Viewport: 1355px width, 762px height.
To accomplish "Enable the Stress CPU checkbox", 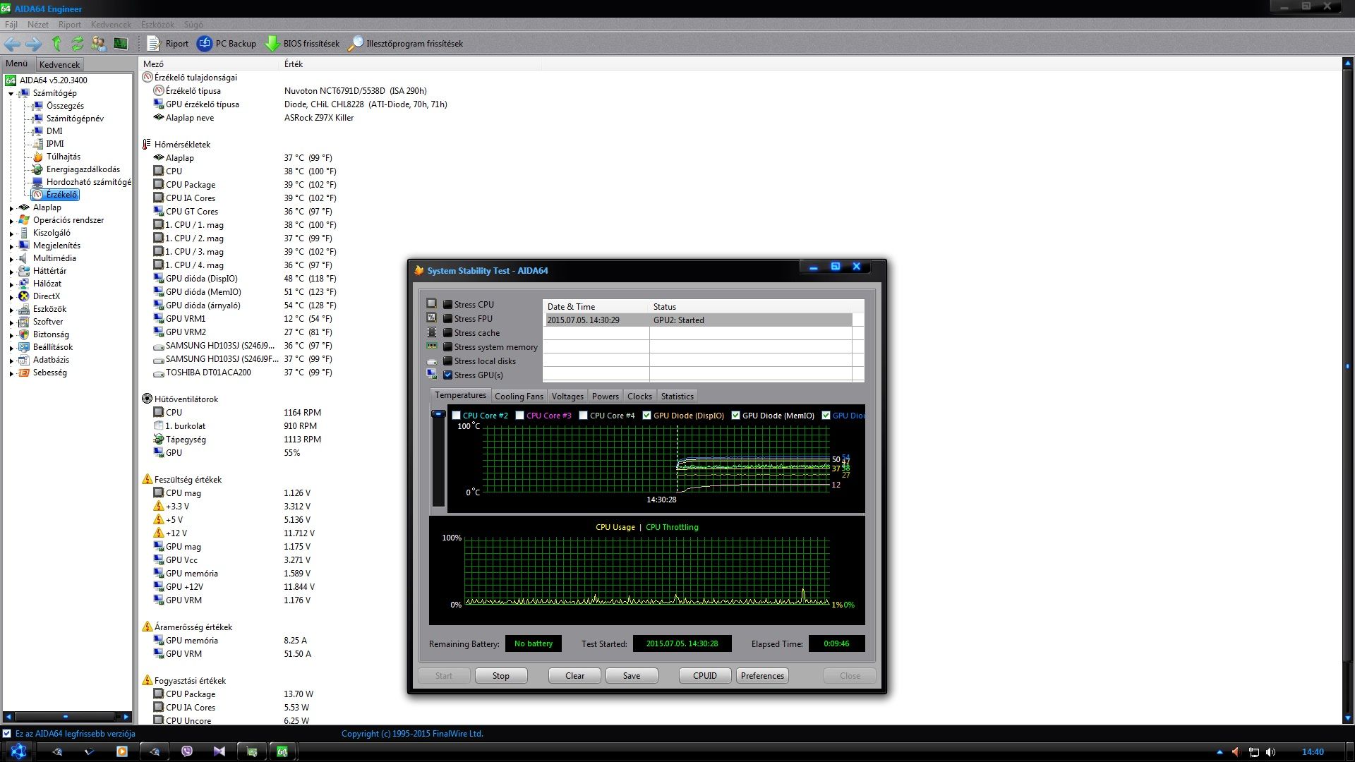I will [x=447, y=305].
